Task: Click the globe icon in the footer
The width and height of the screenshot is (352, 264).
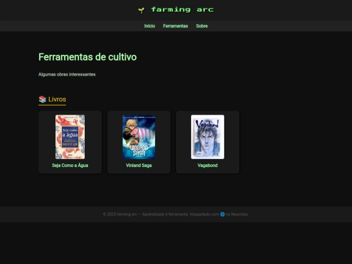Action: tap(222, 214)
